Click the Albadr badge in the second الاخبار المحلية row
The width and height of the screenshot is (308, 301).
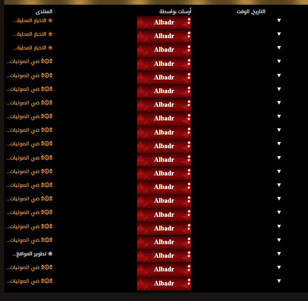(164, 36)
